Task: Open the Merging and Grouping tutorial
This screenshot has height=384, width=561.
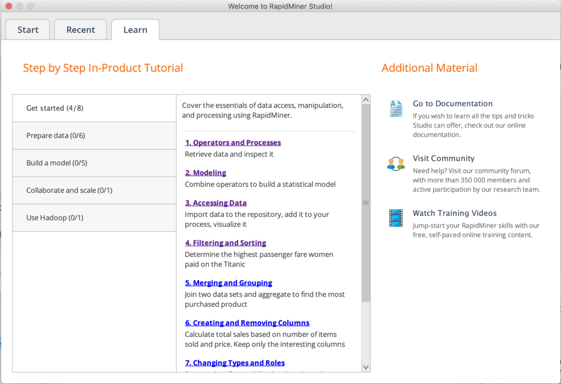Action: pyautogui.click(x=229, y=283)
